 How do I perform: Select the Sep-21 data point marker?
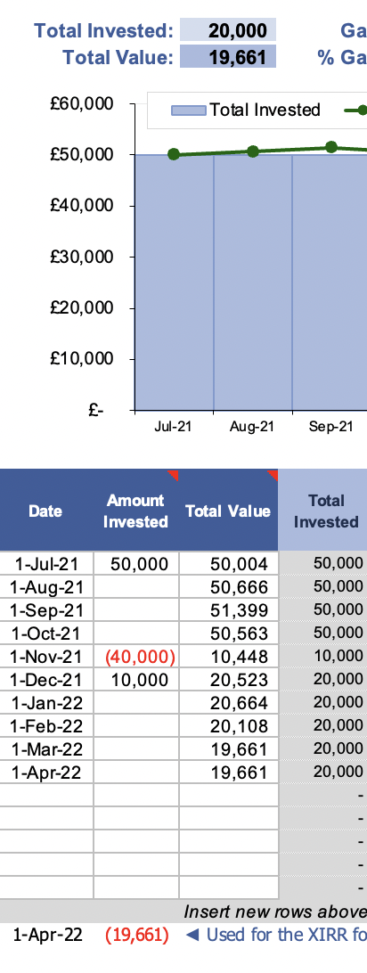(331, 147)
